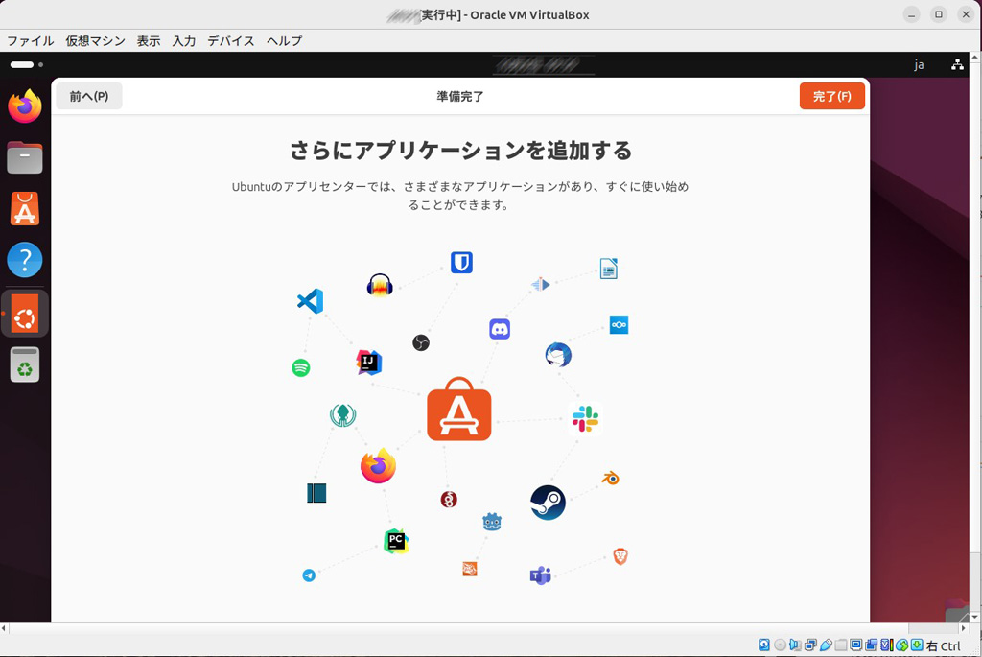Click the Microsoft Teams icon
The width and height of the screenshot is (982, 657).
tap(540, 575)
